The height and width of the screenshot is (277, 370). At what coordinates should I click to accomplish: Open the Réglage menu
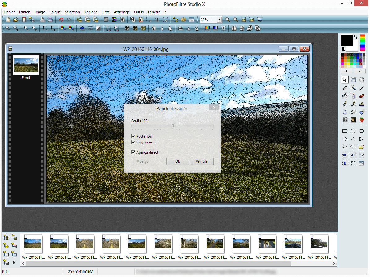pyautogui.click(x=90, y=12)
